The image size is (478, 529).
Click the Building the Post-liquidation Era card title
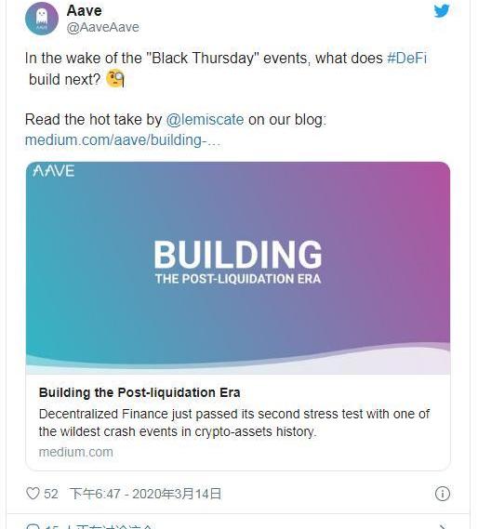[139, 392]
